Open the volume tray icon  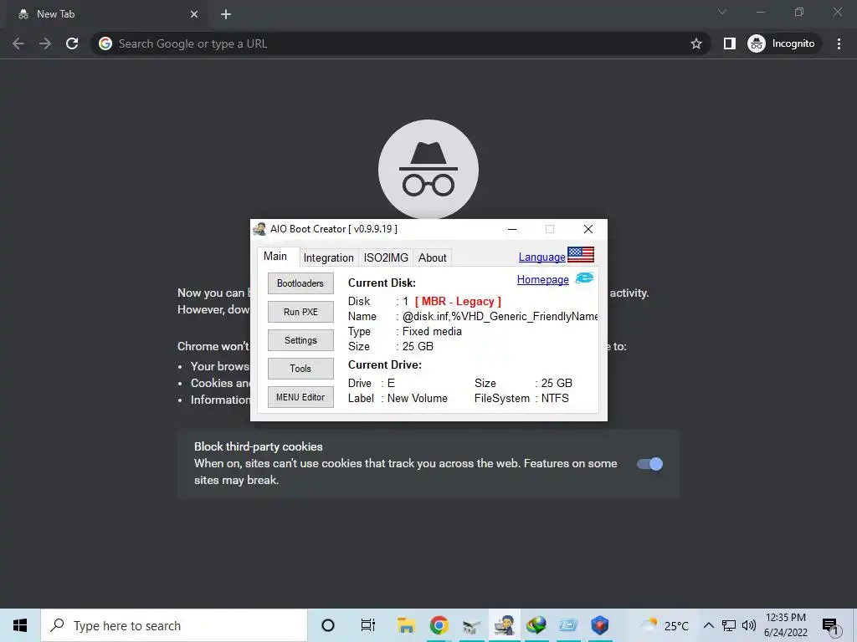pos(749,625)
